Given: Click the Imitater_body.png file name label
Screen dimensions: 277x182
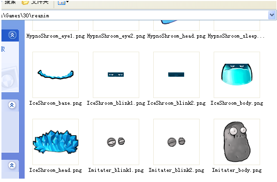Looking at the screenshot, I should [237, 170].
